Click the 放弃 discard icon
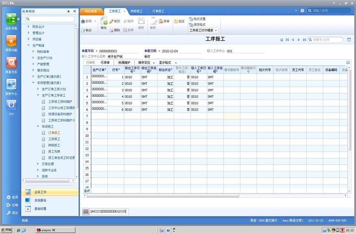 point(125,30)
